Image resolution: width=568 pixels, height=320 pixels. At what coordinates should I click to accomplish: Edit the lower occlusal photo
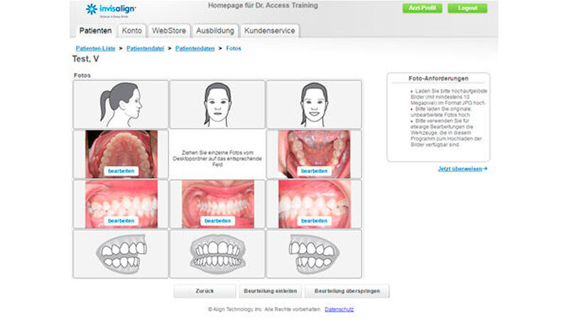pos(314,171)
